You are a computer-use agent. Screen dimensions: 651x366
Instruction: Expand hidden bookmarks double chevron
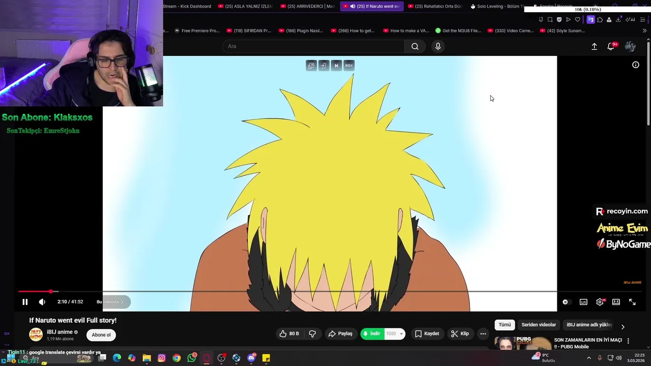pos(645,30)
